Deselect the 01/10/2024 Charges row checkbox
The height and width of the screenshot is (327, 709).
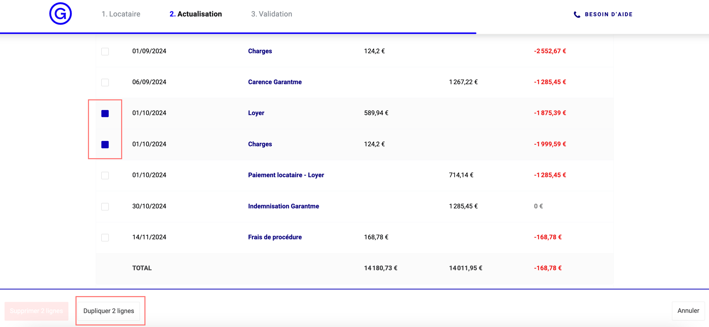105,144
